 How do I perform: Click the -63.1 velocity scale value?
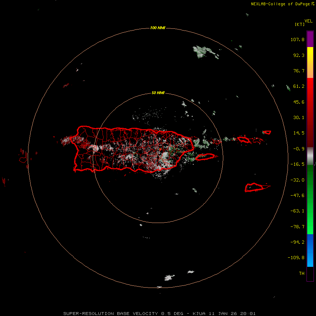click(x=297, y=211)
